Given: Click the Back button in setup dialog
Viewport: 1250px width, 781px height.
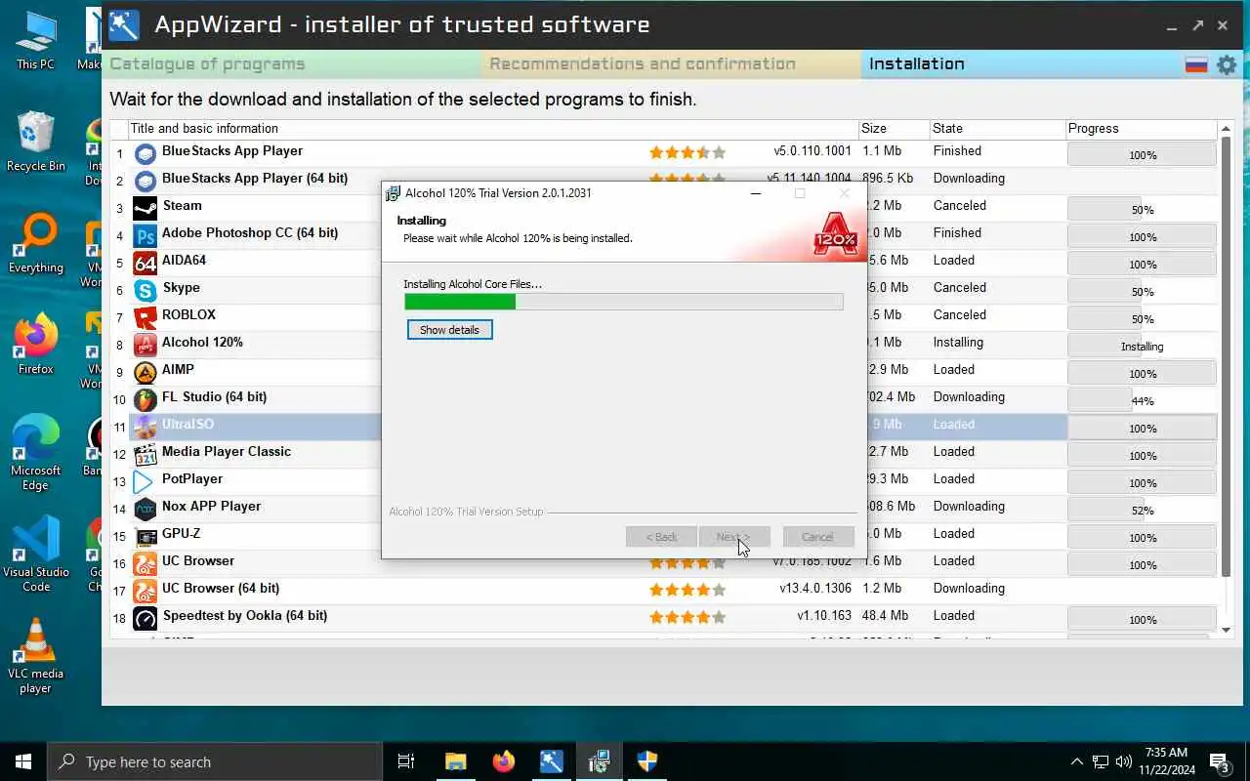Looking at the screenshot, I should [661, 537].
